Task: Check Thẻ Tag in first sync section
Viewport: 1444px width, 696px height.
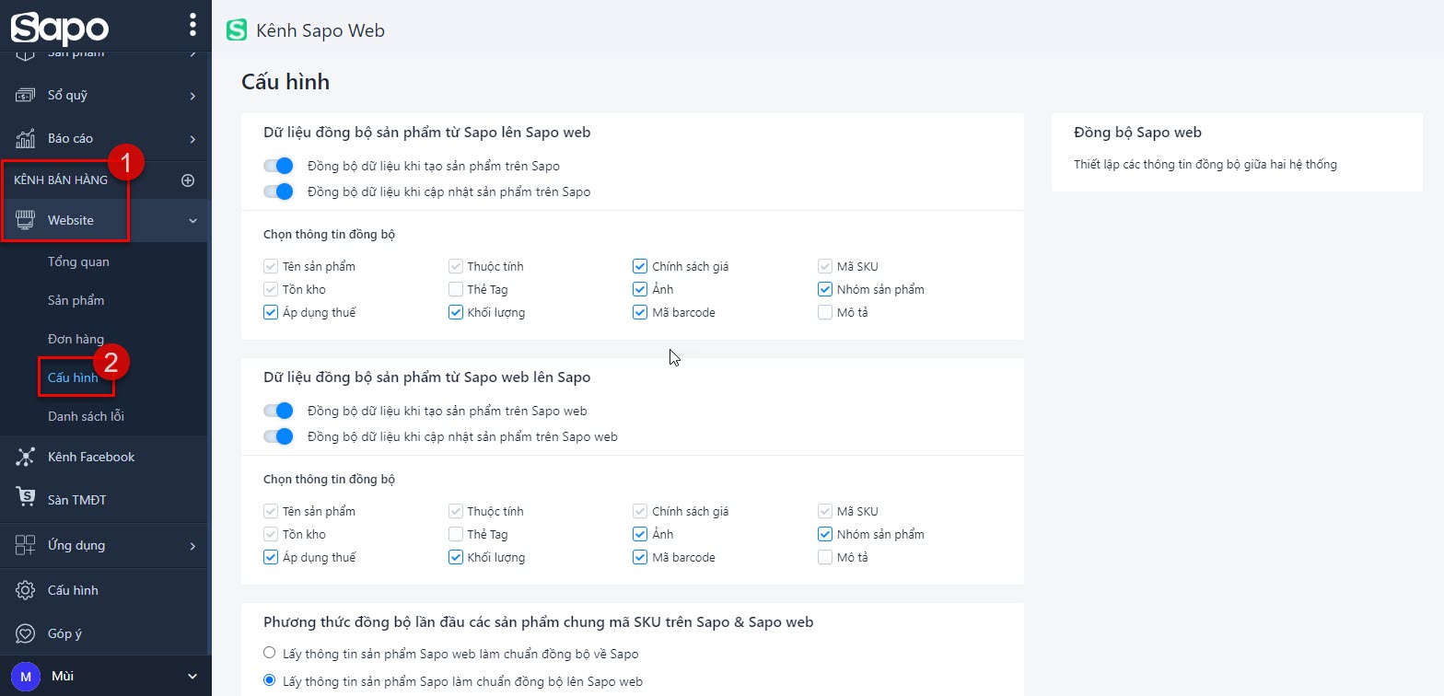Action: [455, 289]
